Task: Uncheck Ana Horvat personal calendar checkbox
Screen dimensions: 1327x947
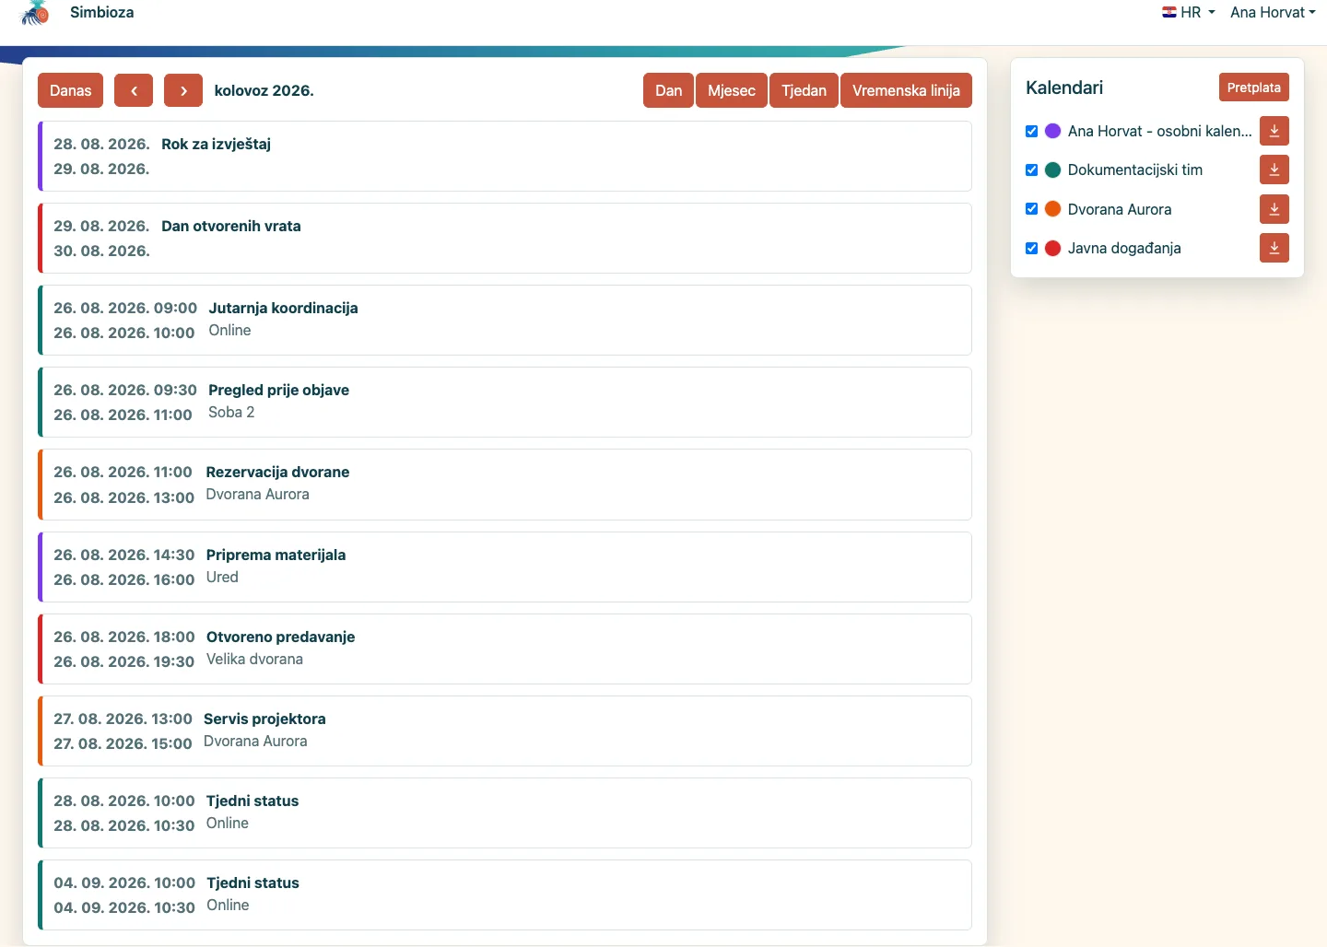Action: pos(1032,131)
